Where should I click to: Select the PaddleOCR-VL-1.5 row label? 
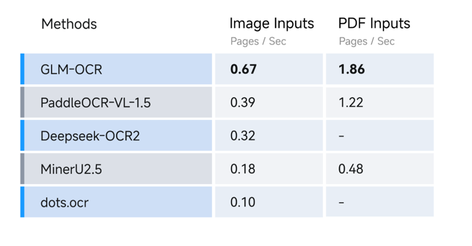click(95, 103)
